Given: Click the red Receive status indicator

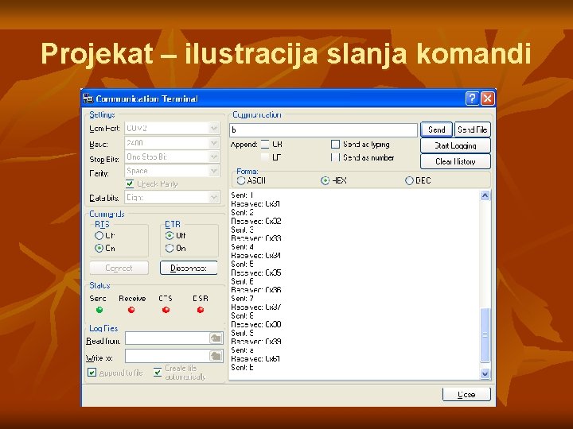Looking at the screenshot, I should click(131, 310).
